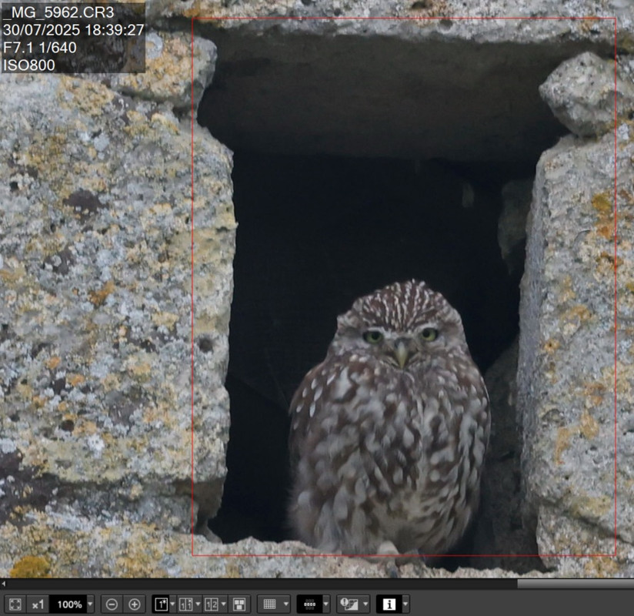634x616 pixels.
Task: Toggle the grid overlay icon
Action: click(270, 604)
